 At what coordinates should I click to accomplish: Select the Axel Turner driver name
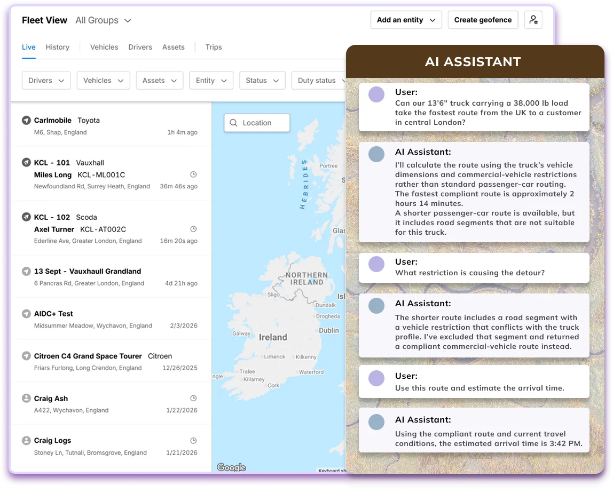(54, 229)
